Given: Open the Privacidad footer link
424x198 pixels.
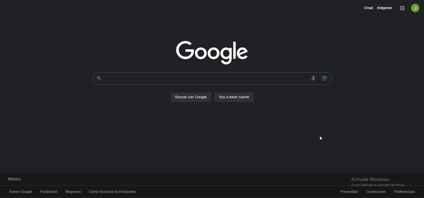Looking at the screenshot, I should point(349,192).
